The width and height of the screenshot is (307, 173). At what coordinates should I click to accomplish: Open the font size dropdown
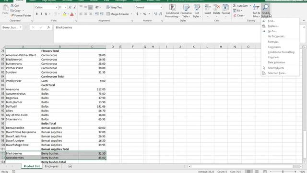(66, 8)
